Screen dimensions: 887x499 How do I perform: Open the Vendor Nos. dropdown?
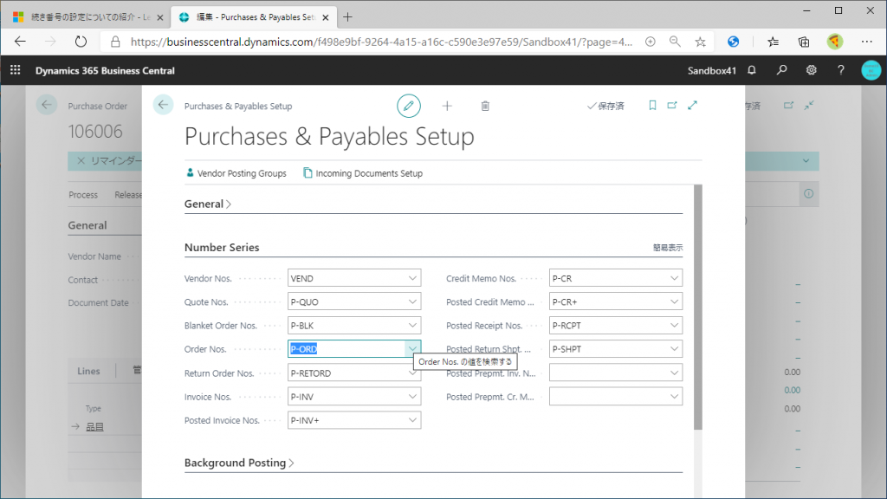coord(412,278)
